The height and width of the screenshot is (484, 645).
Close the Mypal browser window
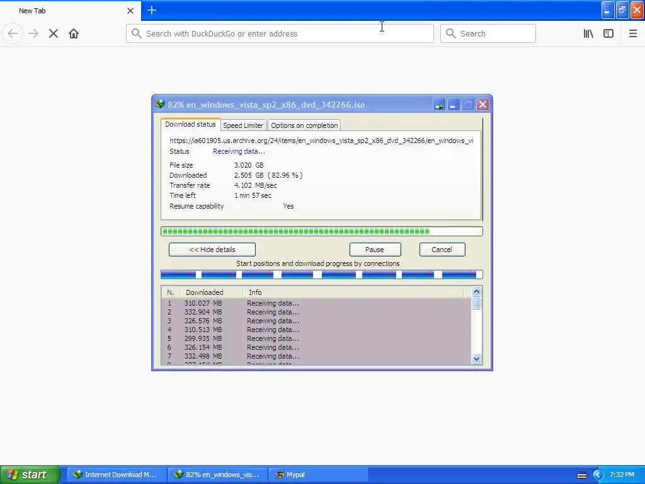pyautogui.click(x=637, y=10)
